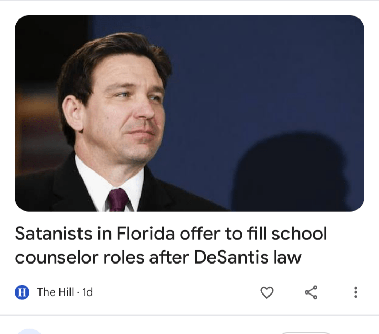379x334 pixels.
Task: Click The Hill source name
Action: pyautogui.click(x=53, y=292)
